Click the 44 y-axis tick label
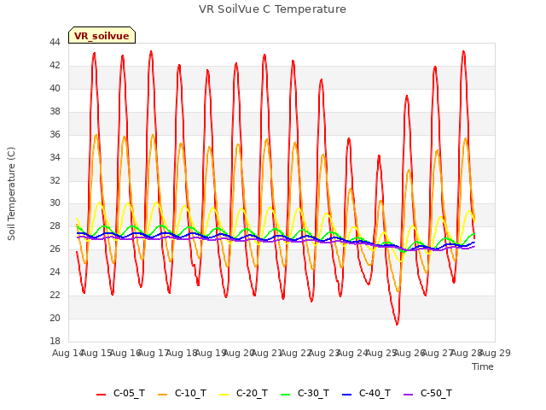The width and height of the screenshot is (546, 410). 55,42
